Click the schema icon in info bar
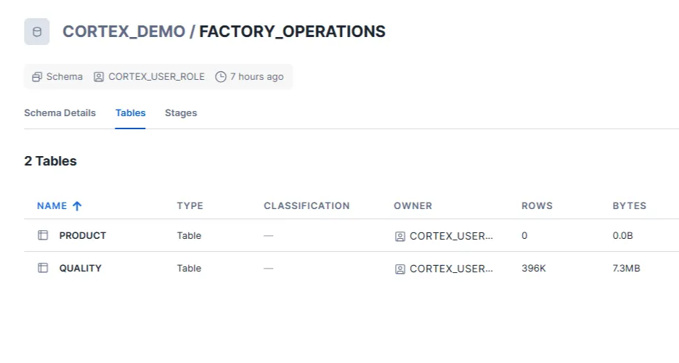 point(37,76)
